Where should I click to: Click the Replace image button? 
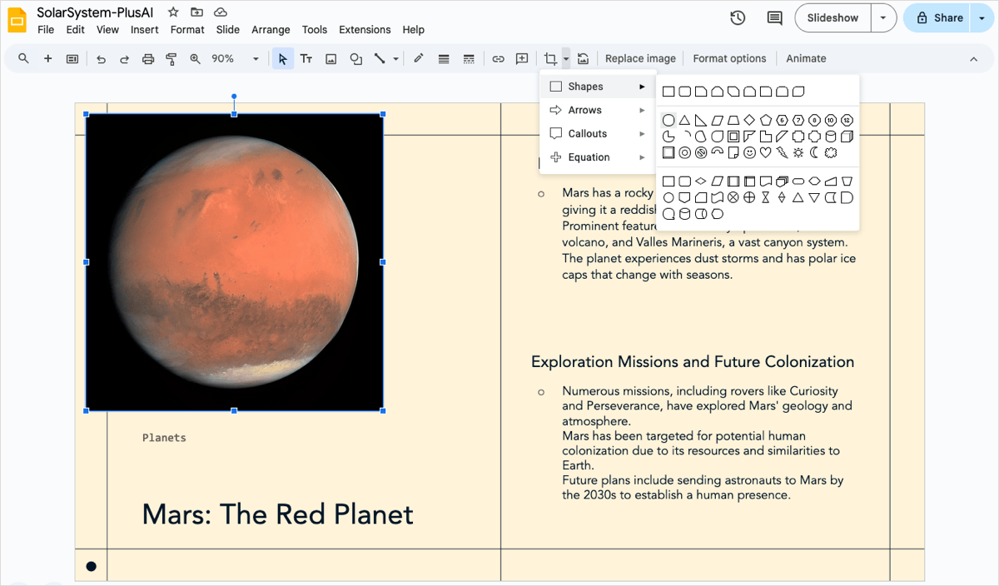coord(640,58)
